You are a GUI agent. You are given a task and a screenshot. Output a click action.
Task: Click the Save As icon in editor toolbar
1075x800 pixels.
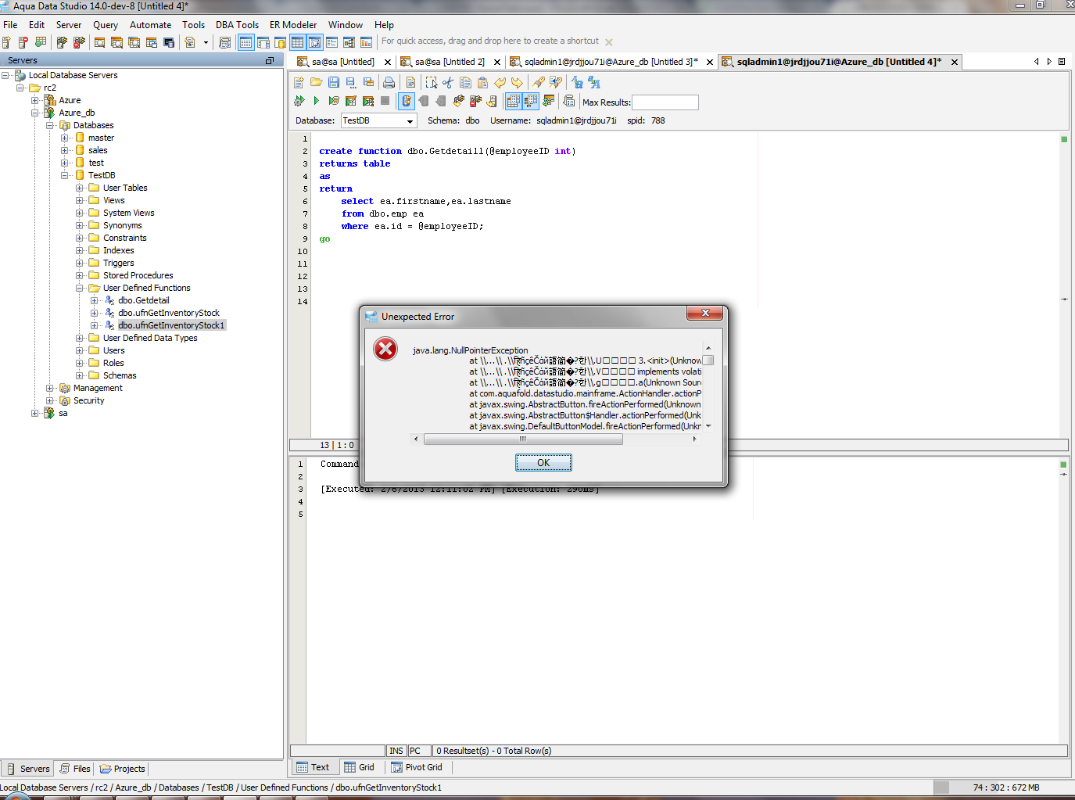[351, 82]
